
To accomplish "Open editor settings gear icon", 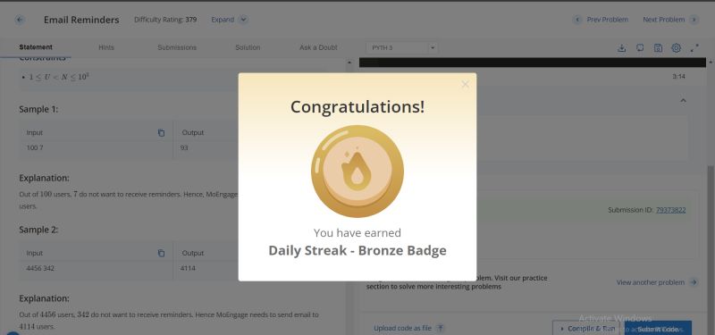I will [x=677, y=48].
